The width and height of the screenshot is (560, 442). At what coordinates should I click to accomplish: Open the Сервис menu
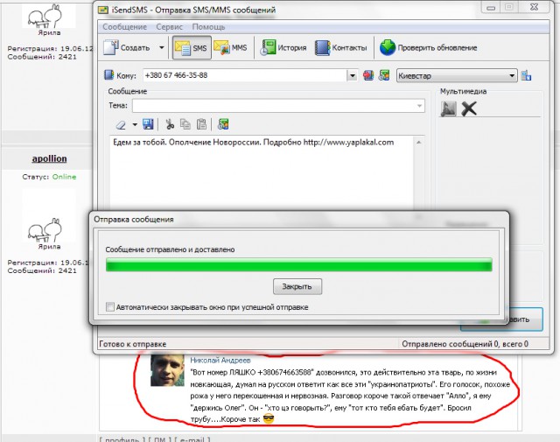click(169, 27)
